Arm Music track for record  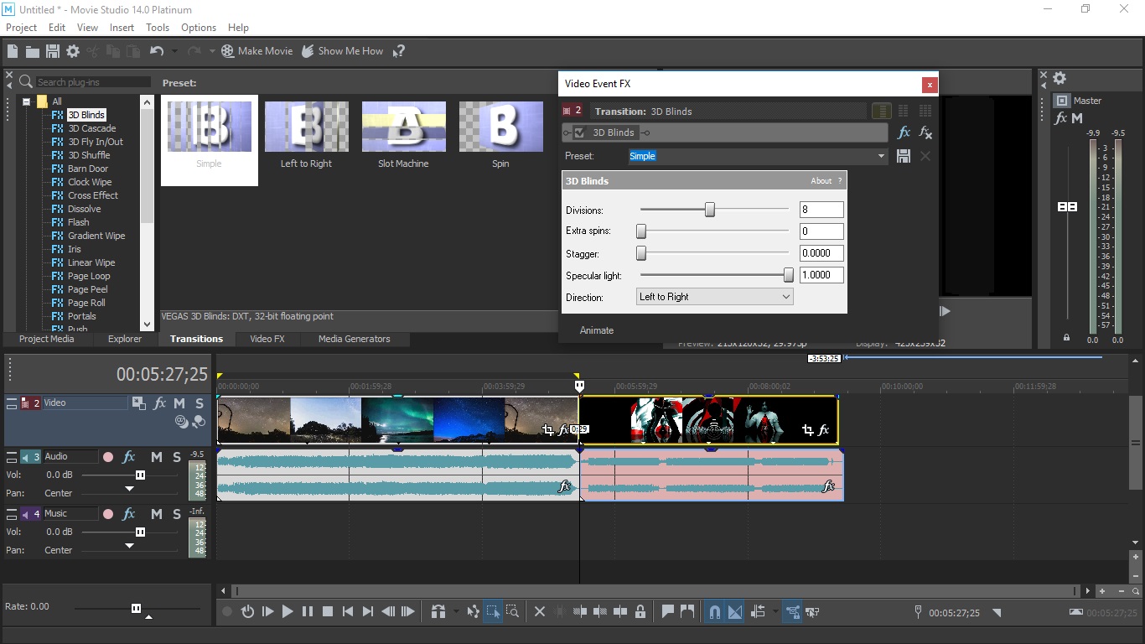108,514
